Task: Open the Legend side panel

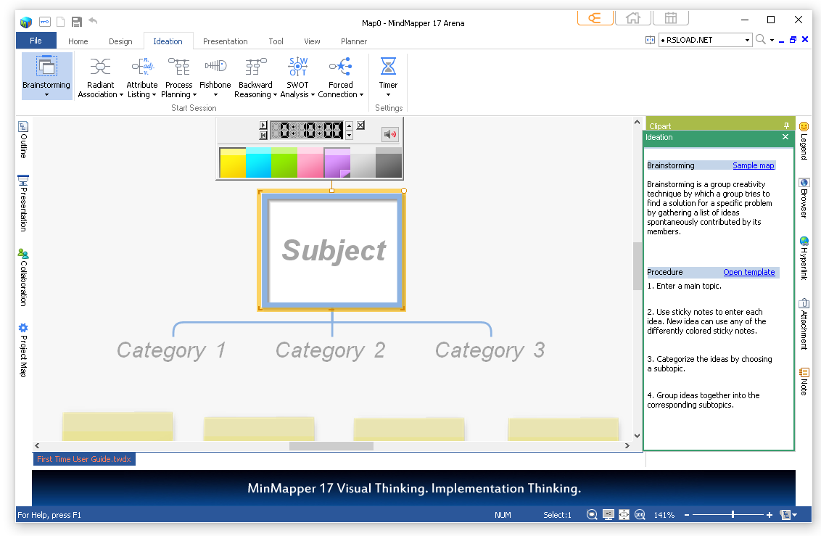Action: click(804, 140)
